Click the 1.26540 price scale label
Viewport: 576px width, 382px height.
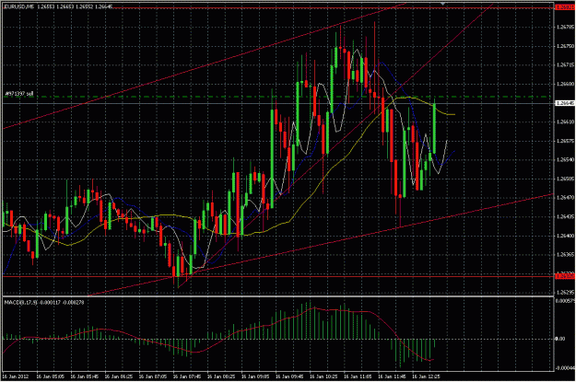pos(565,159)
